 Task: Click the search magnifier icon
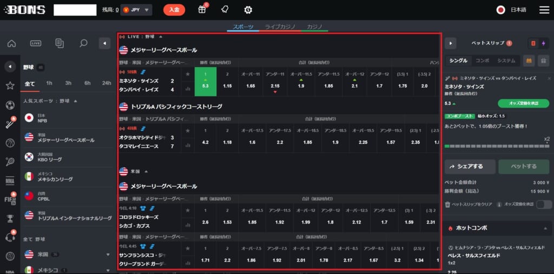coord(83,43)
